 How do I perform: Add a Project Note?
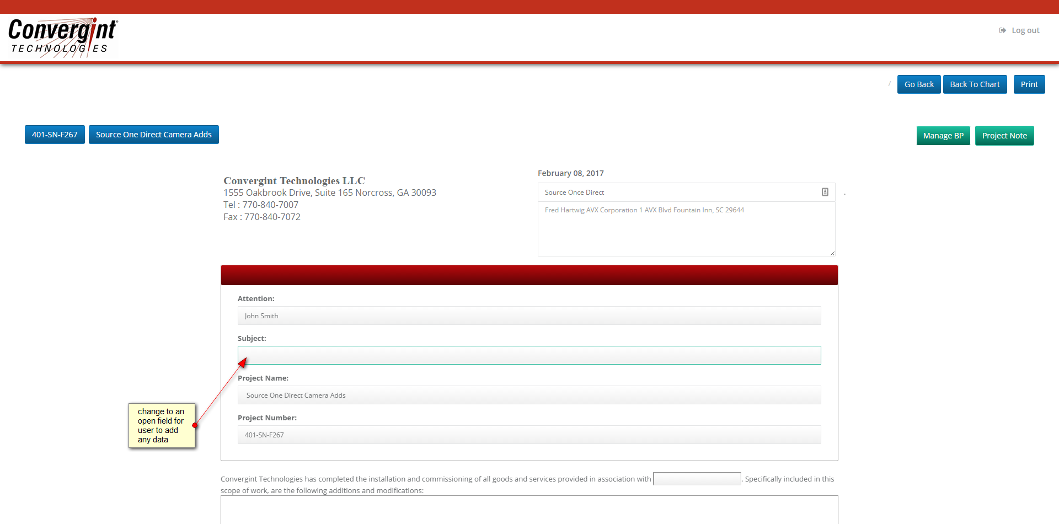click(x=1004, y=136)
